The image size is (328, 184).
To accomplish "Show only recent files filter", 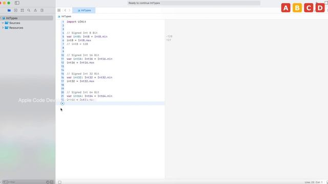I will (48, 182).
